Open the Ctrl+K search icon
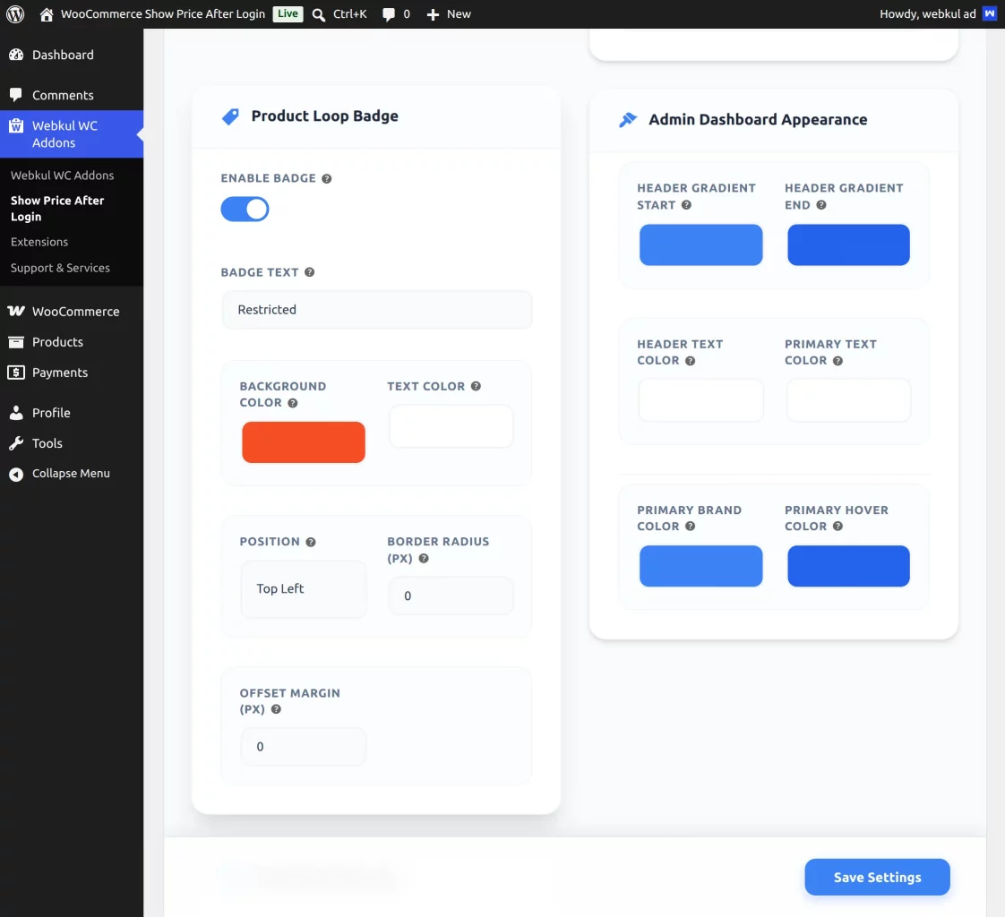 click(x=319, y=14)
